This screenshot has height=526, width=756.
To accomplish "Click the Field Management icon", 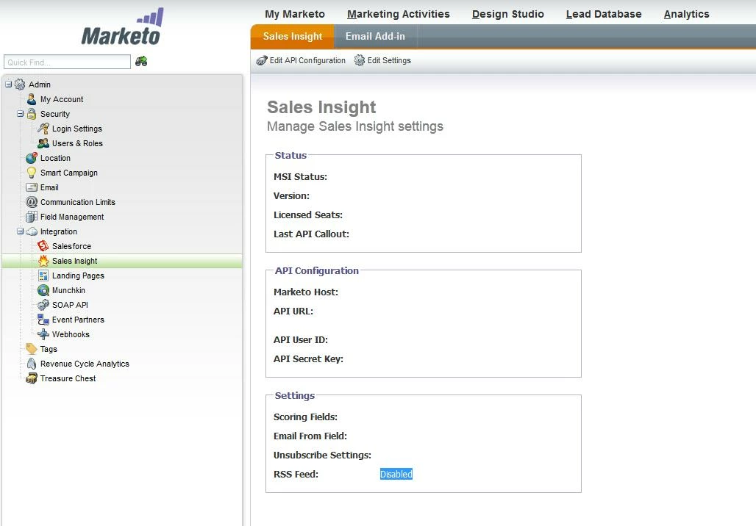I will [x=32, y=217].
